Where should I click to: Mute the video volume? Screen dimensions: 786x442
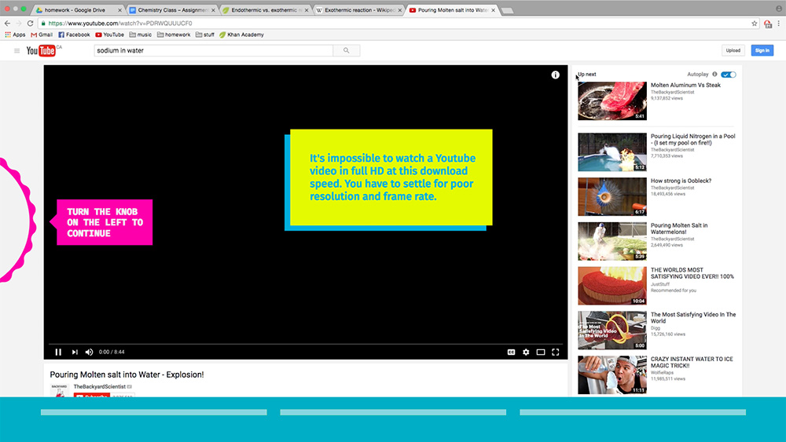(x=90, y=352)
